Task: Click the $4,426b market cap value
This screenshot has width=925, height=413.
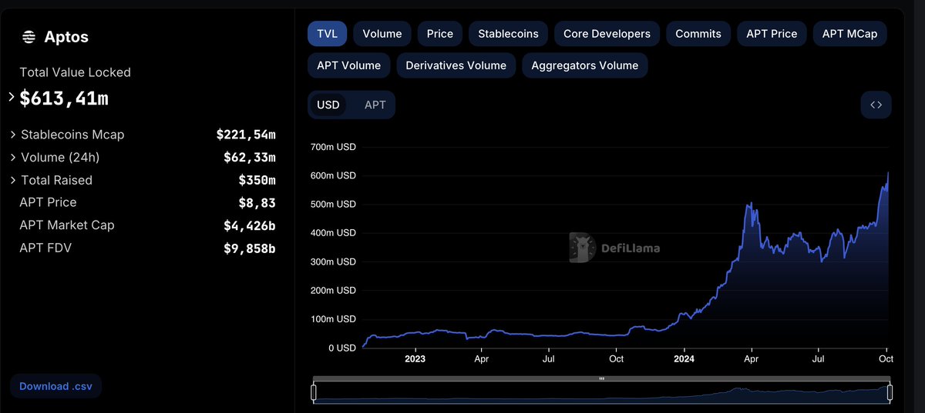Action: 250,225
